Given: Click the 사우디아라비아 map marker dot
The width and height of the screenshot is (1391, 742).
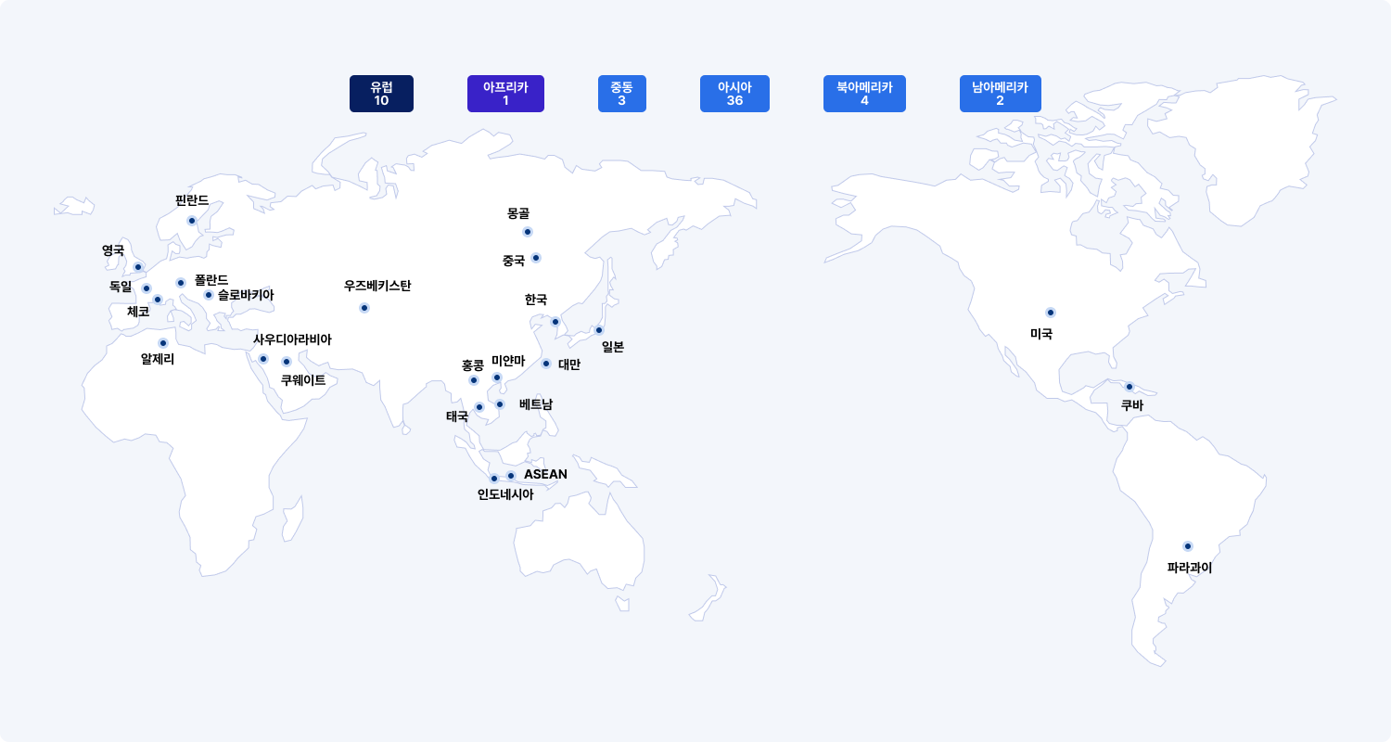Looking at the screenshot, I should point(263,359).
